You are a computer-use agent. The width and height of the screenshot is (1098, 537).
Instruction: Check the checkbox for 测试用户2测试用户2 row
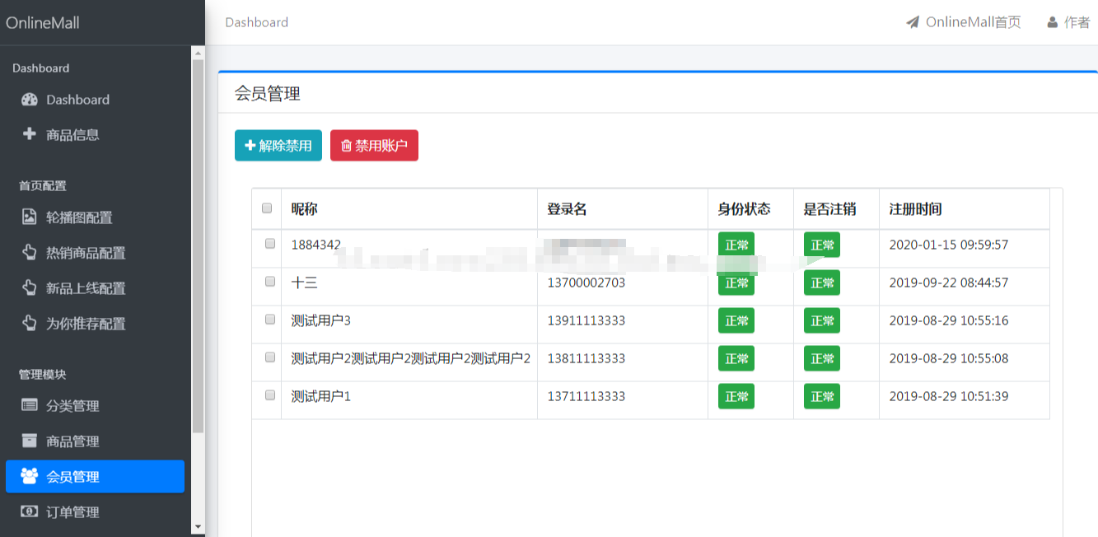pyautogui.click(x=270, y=357)
